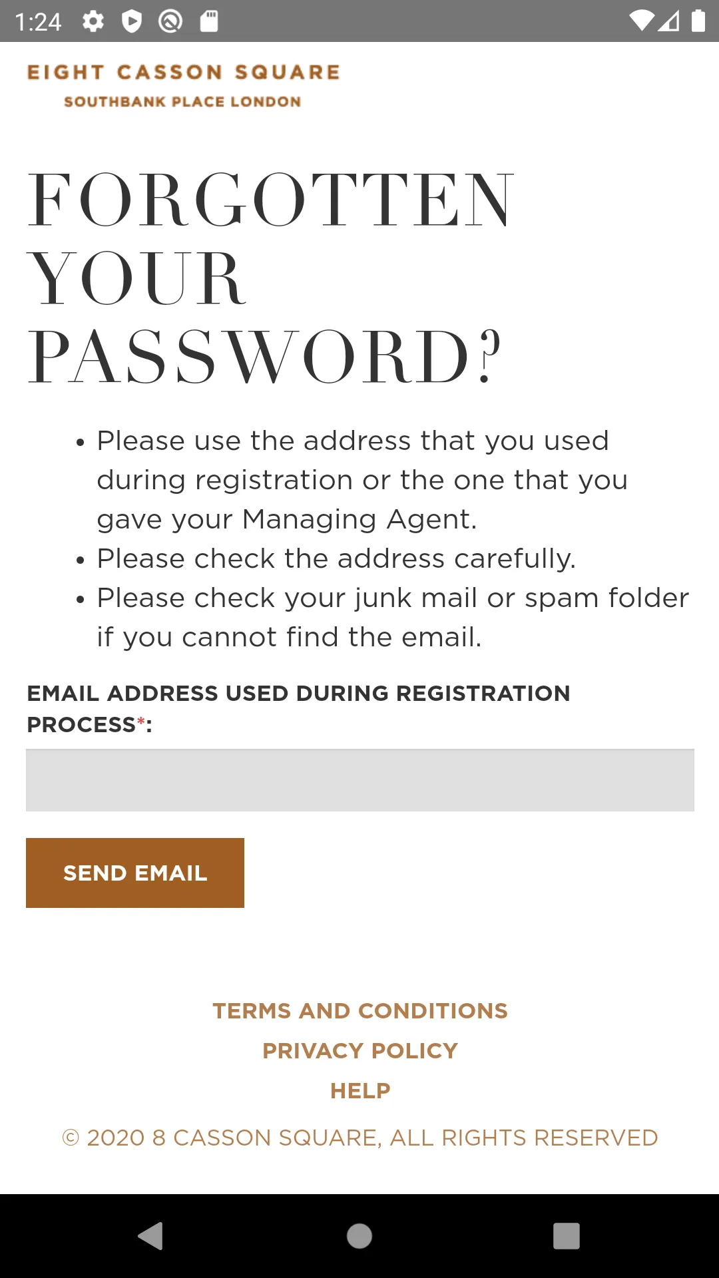This screenshot has width=719, height=1278.
Task: Open the Help link
Action: tap(360, 1090)
